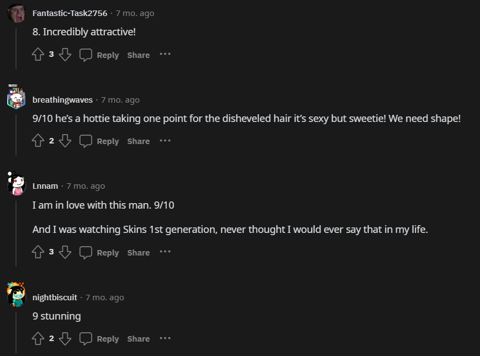Reply to Fantastic-Task2756's comment
The height and width of the screenshot is (356, 480).
(99, 55)
